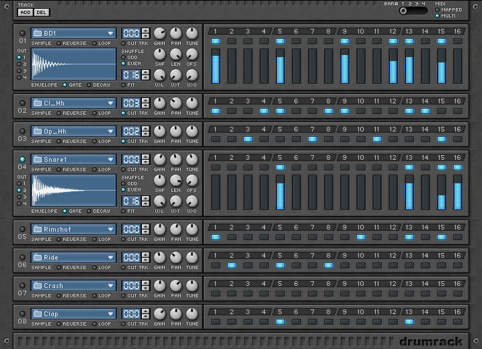Open the Rimshot sample dropdown arrow
Screen dimensions: 482x349
[111, 230]
